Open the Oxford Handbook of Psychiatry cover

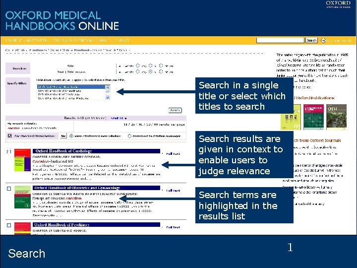(22, 228)
